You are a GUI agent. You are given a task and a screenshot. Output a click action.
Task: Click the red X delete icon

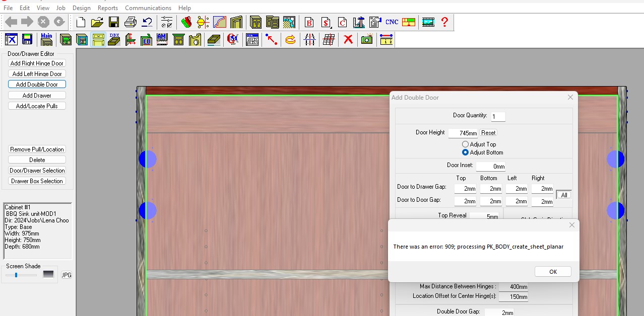click(x=348, y=39)
